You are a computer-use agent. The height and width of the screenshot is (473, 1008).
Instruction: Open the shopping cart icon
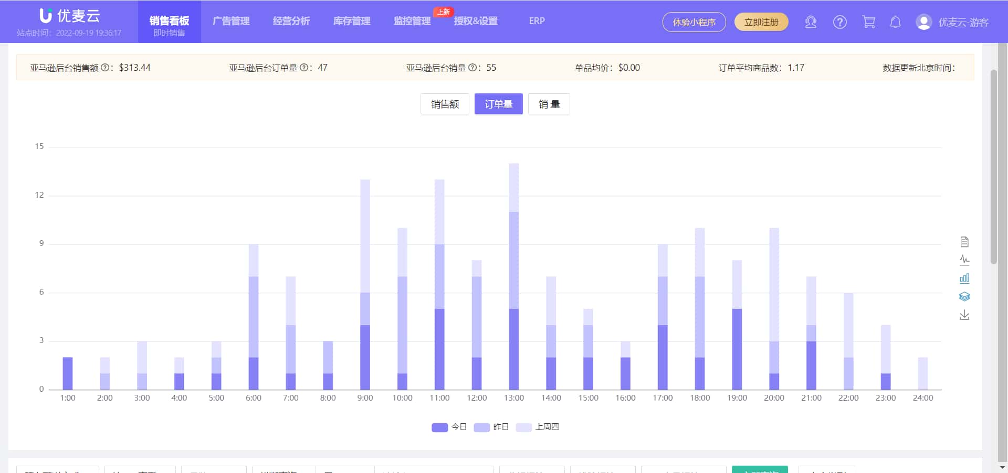(x=868, y=22)
